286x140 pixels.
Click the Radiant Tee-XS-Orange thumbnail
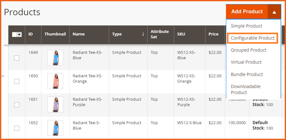[55, 81]
